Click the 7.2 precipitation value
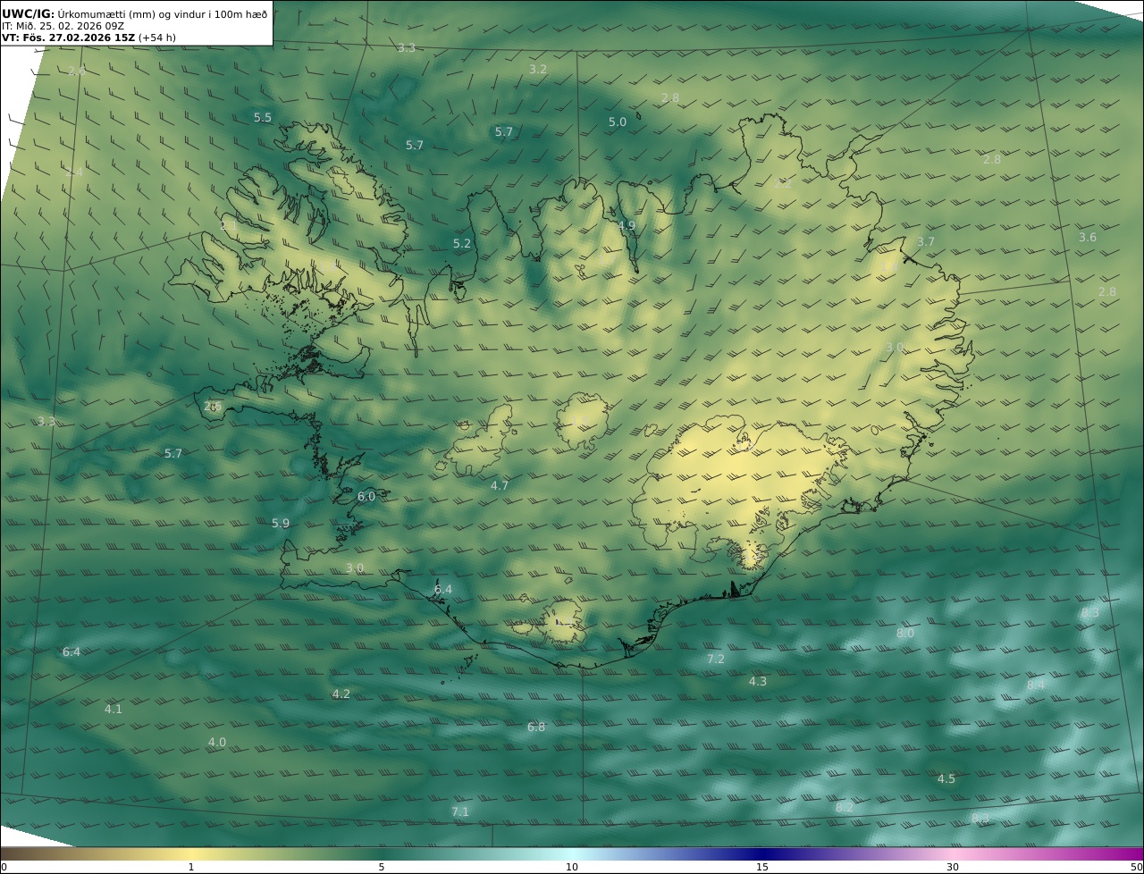The width and height of the screenshot is (1144, 874). pos(716,659)
